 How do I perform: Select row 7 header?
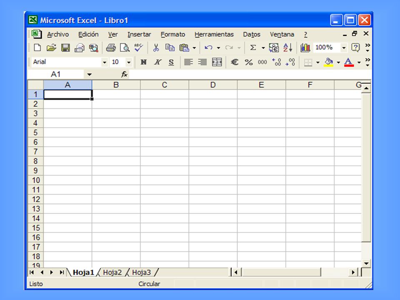click(35, 152)
